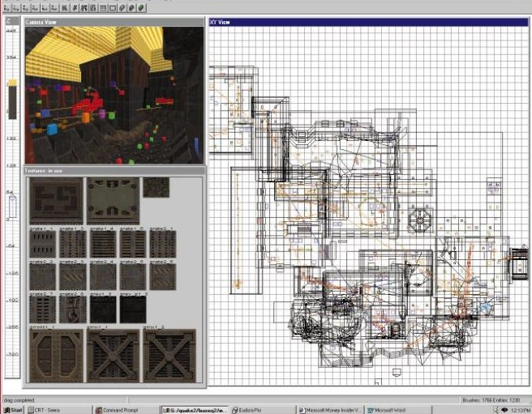This screenshot has height=414, width=532.
Task: Click the 'dag completed' status message
Action: click(19, 400)
